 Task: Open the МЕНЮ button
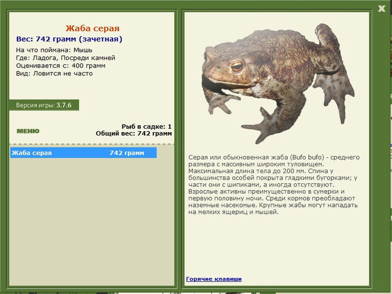(28, 131)
